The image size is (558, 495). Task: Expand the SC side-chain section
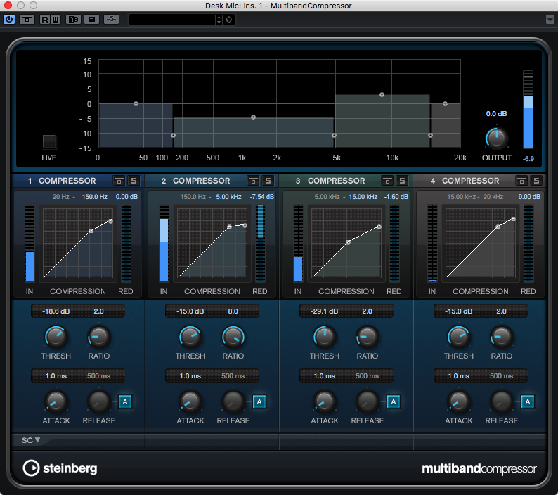point(31,441)
